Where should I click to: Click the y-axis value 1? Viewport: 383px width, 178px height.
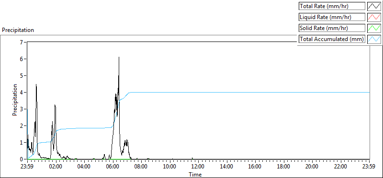tap(21, 143)
